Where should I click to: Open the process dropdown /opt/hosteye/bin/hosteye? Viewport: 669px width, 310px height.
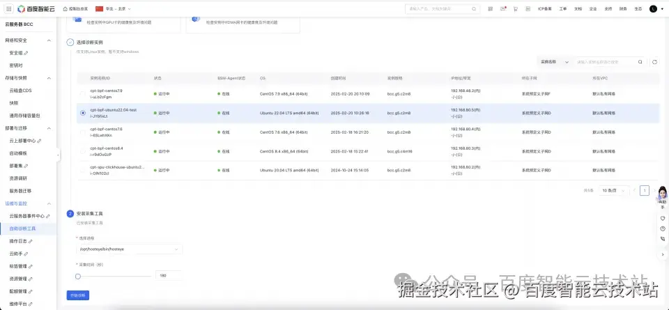129,249
